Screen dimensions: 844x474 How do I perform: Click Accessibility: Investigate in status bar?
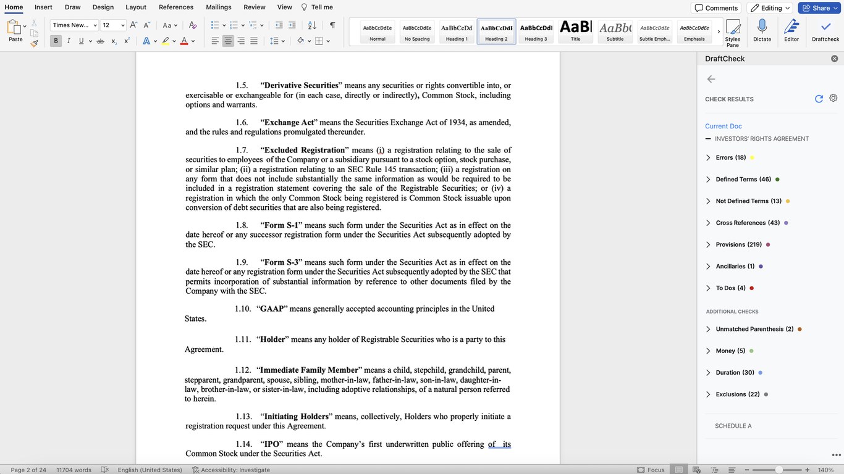(x=231, y=470)
